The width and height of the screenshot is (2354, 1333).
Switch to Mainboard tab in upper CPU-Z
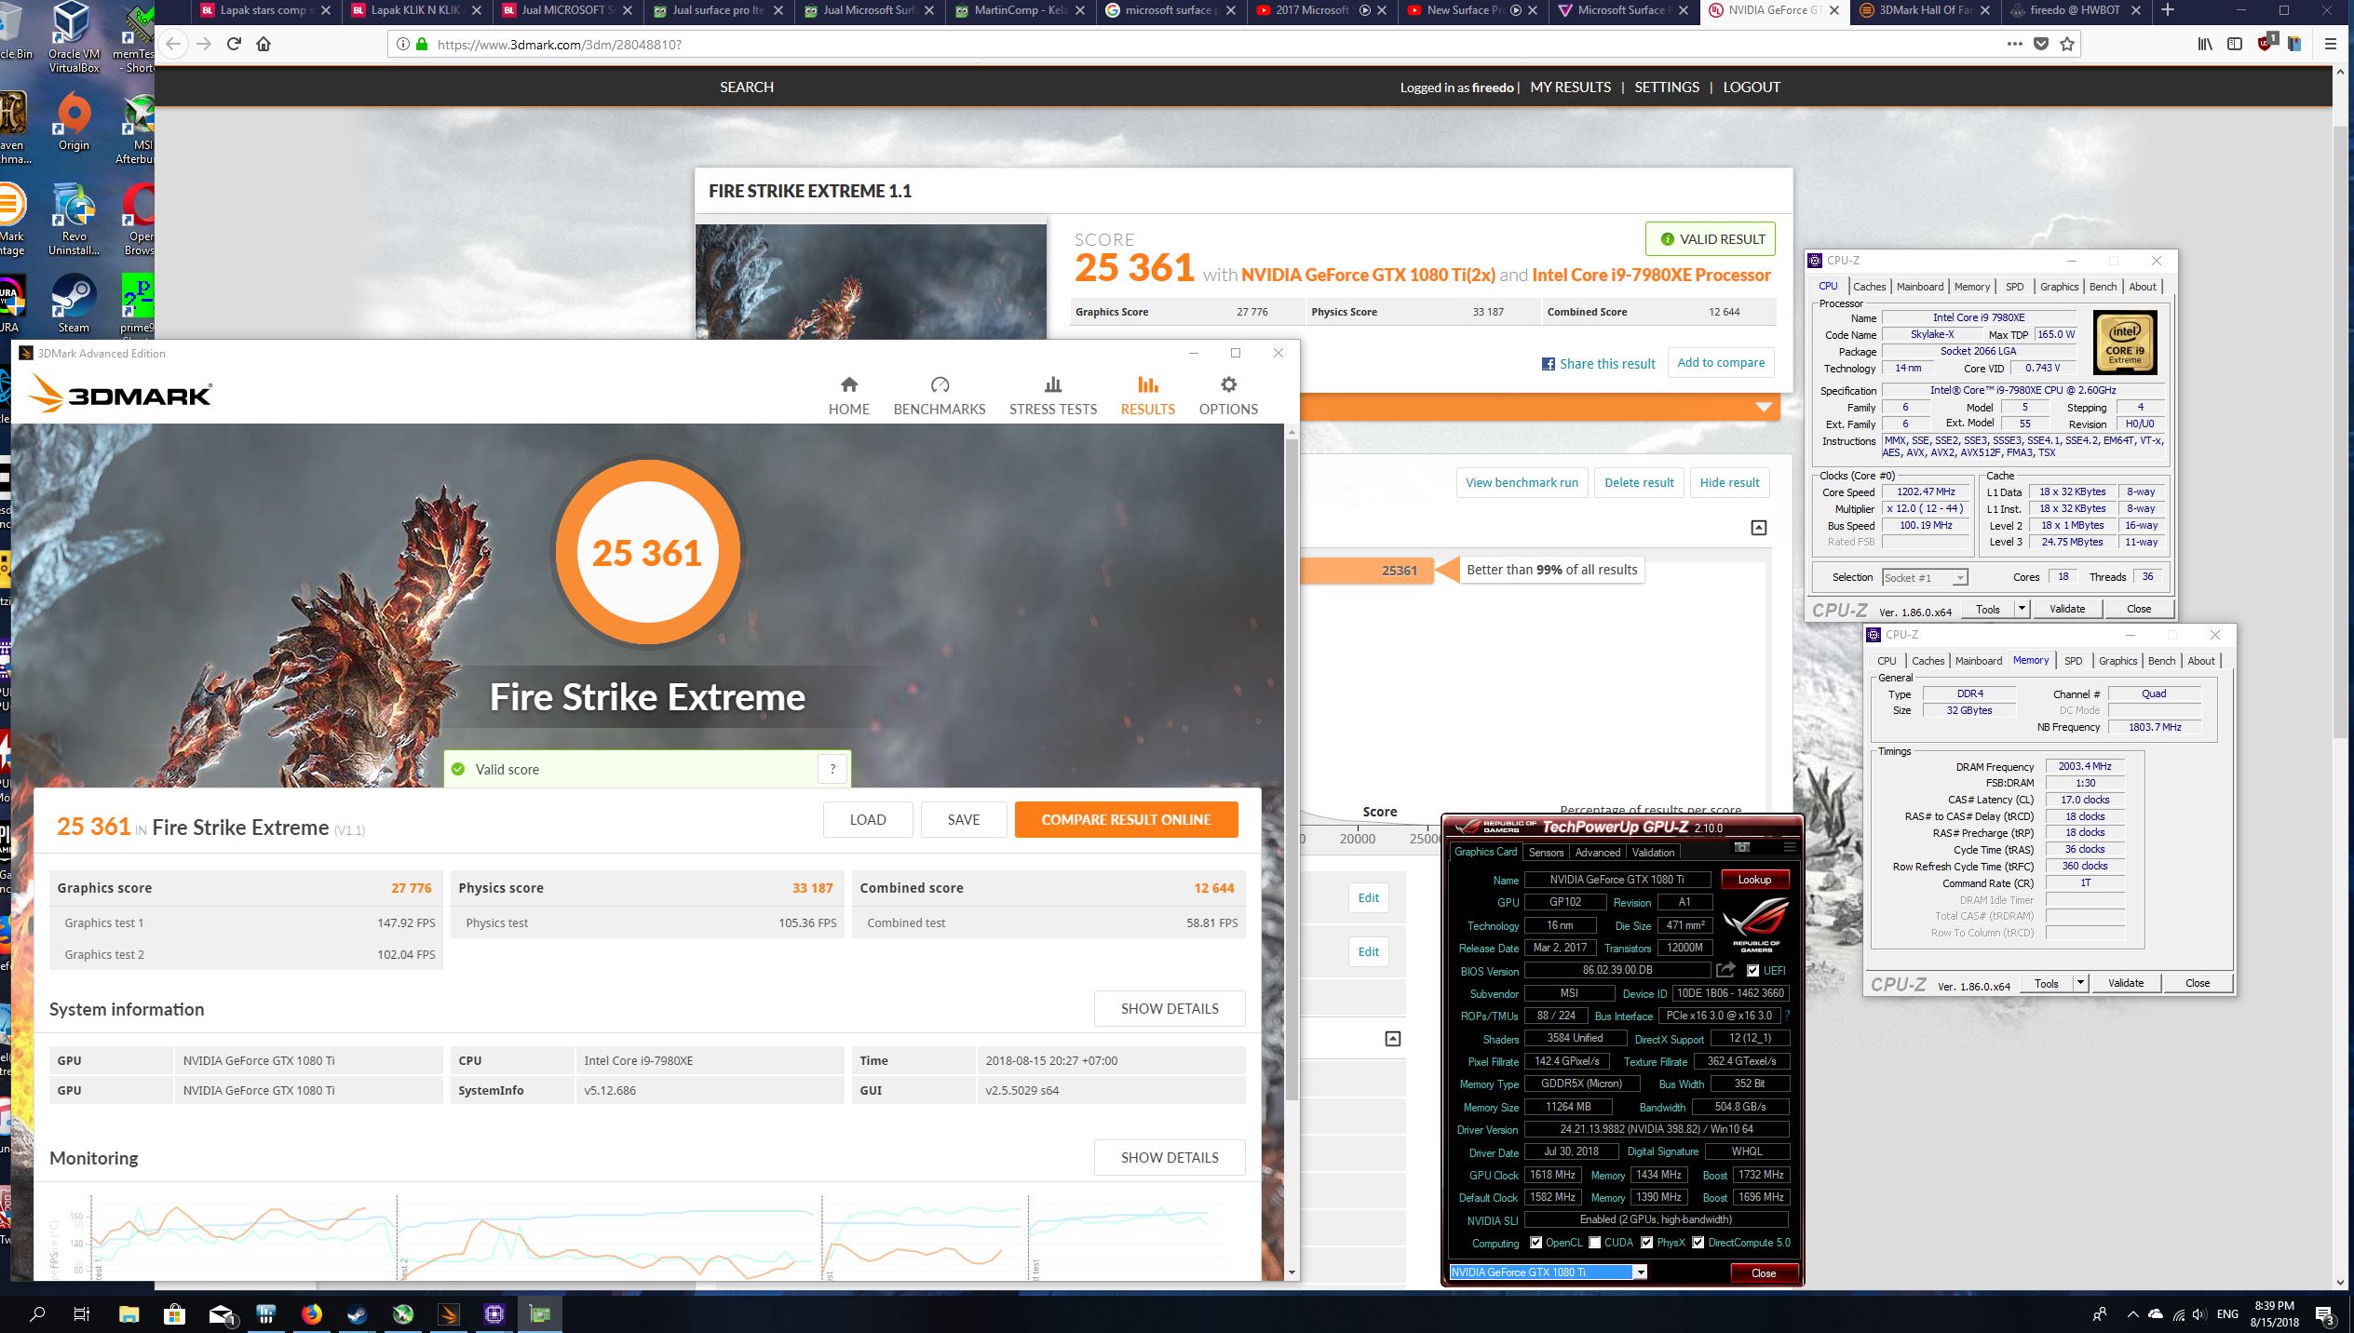[x=1919, y=287]
